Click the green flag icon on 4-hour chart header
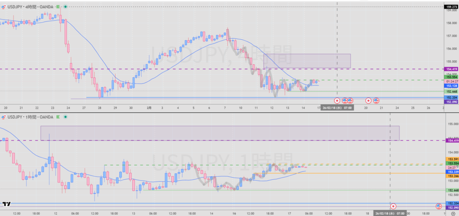This screenshot has height=216, width=459. 58,7
